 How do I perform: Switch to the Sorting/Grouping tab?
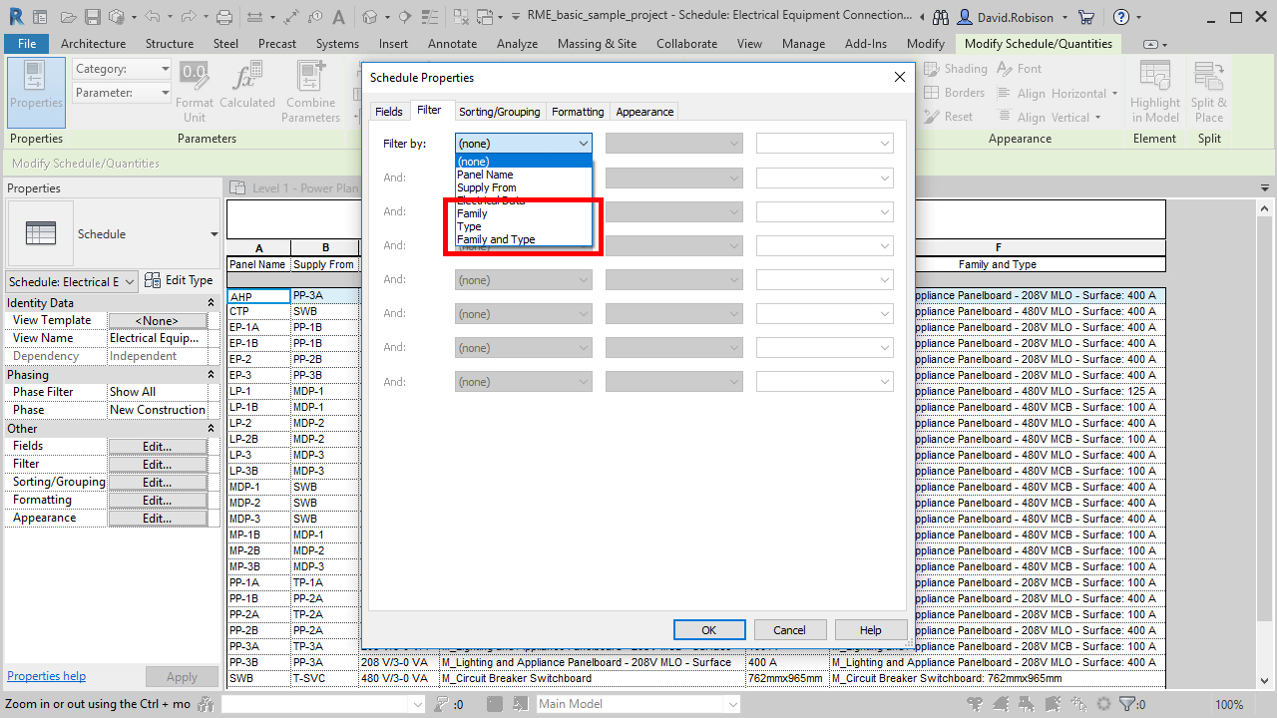pyautogui.click(x=499, y=111)
